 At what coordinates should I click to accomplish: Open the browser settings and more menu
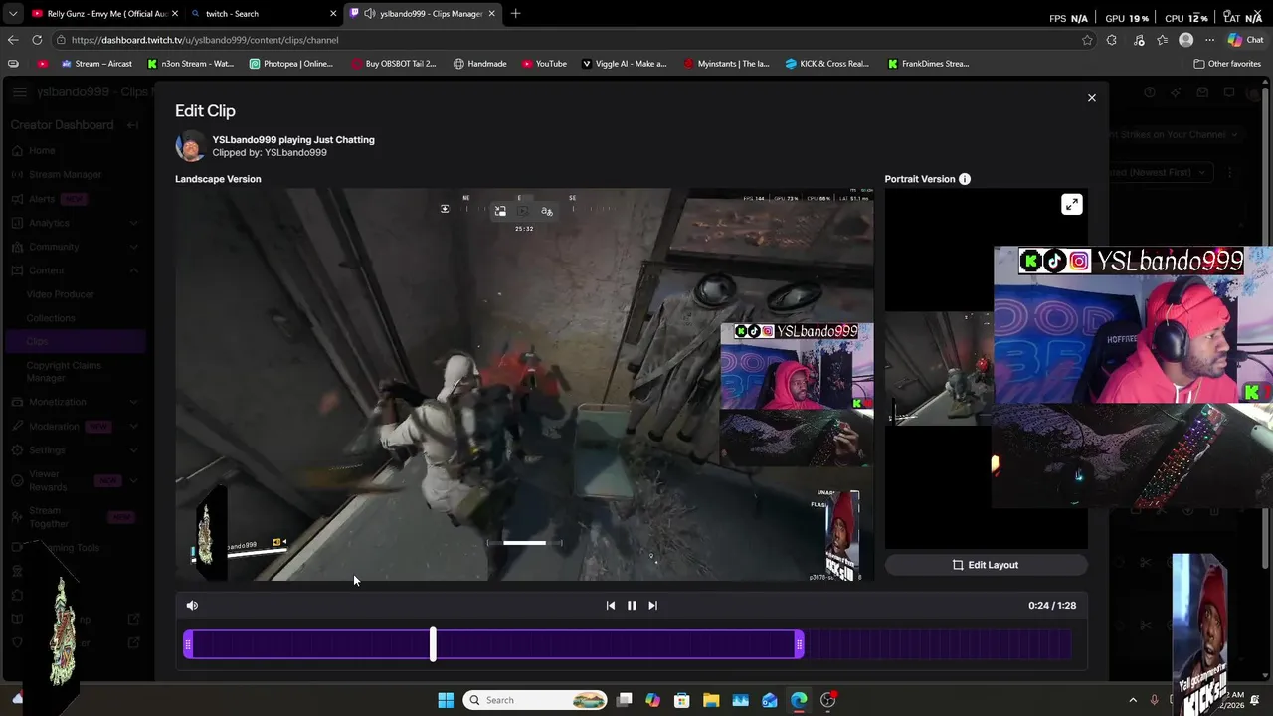coord(1209,40)
